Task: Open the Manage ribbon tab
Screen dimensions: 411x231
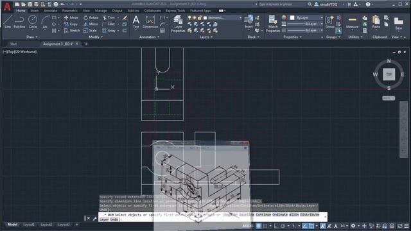Action: (101, 11)
